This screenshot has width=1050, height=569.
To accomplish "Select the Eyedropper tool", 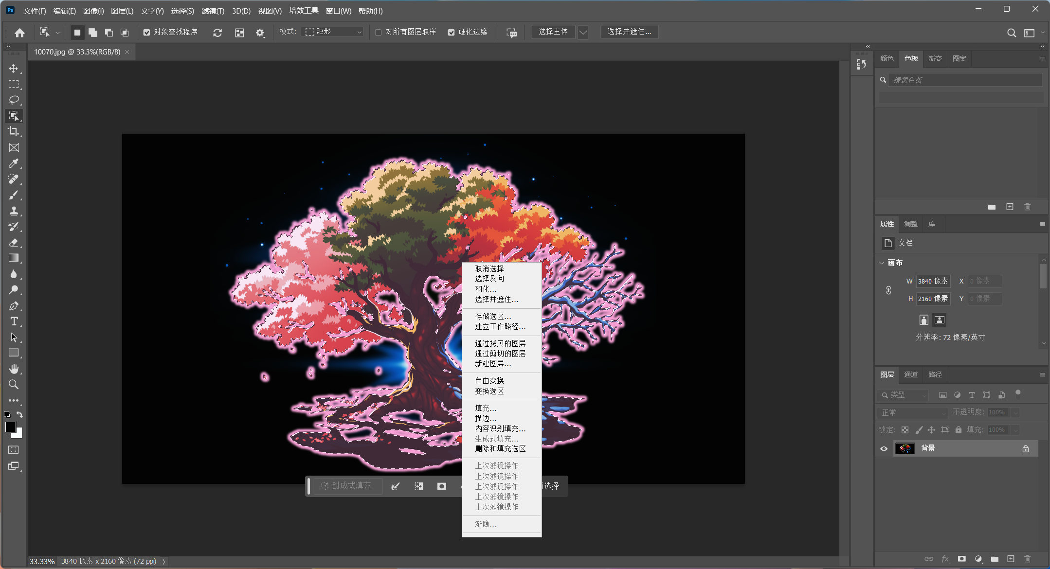I will pos(14,163).
